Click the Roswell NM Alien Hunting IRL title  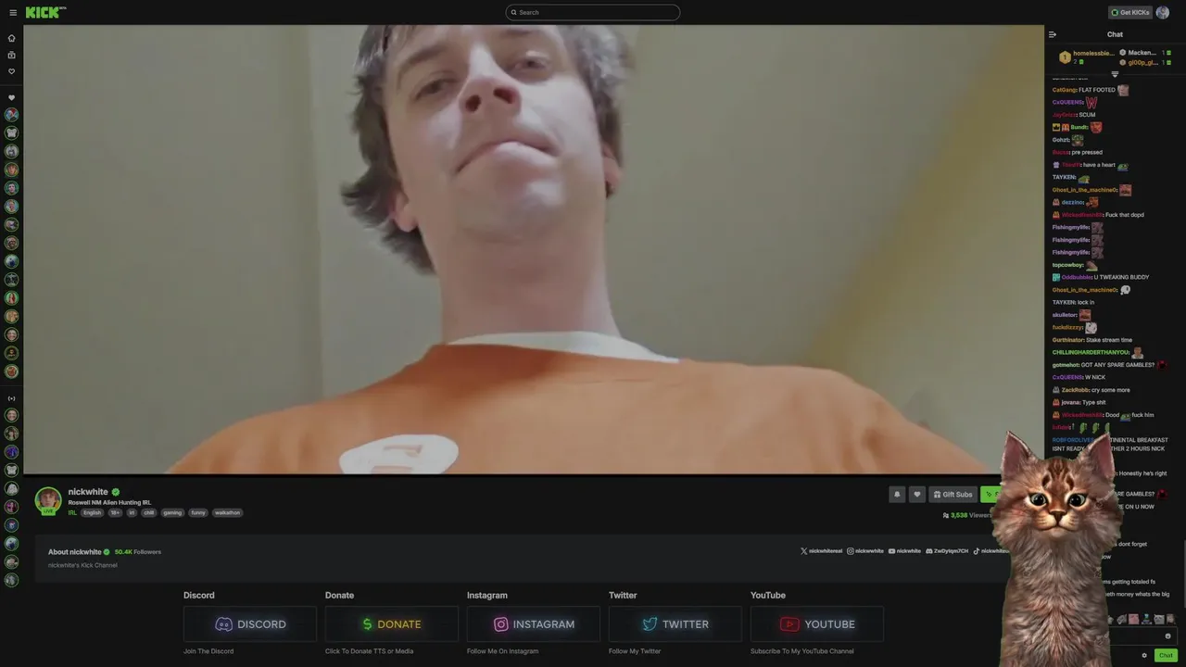(x=109, y=502)
